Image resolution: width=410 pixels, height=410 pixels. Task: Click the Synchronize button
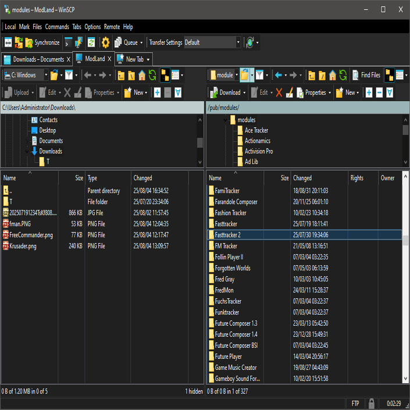[42, 42]
